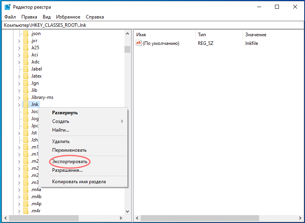Expand the .m4a registry key
The width and height of the screenshot is (305, 223).
tap(19, 190)
